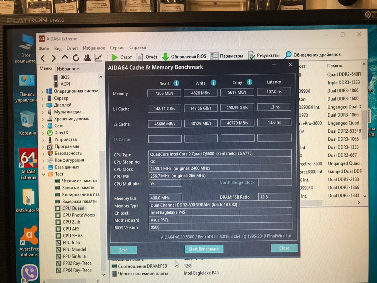The width and height of the screenshot is (377, 283).
Task: Open Сервис menu
Action: pos(117,48)
